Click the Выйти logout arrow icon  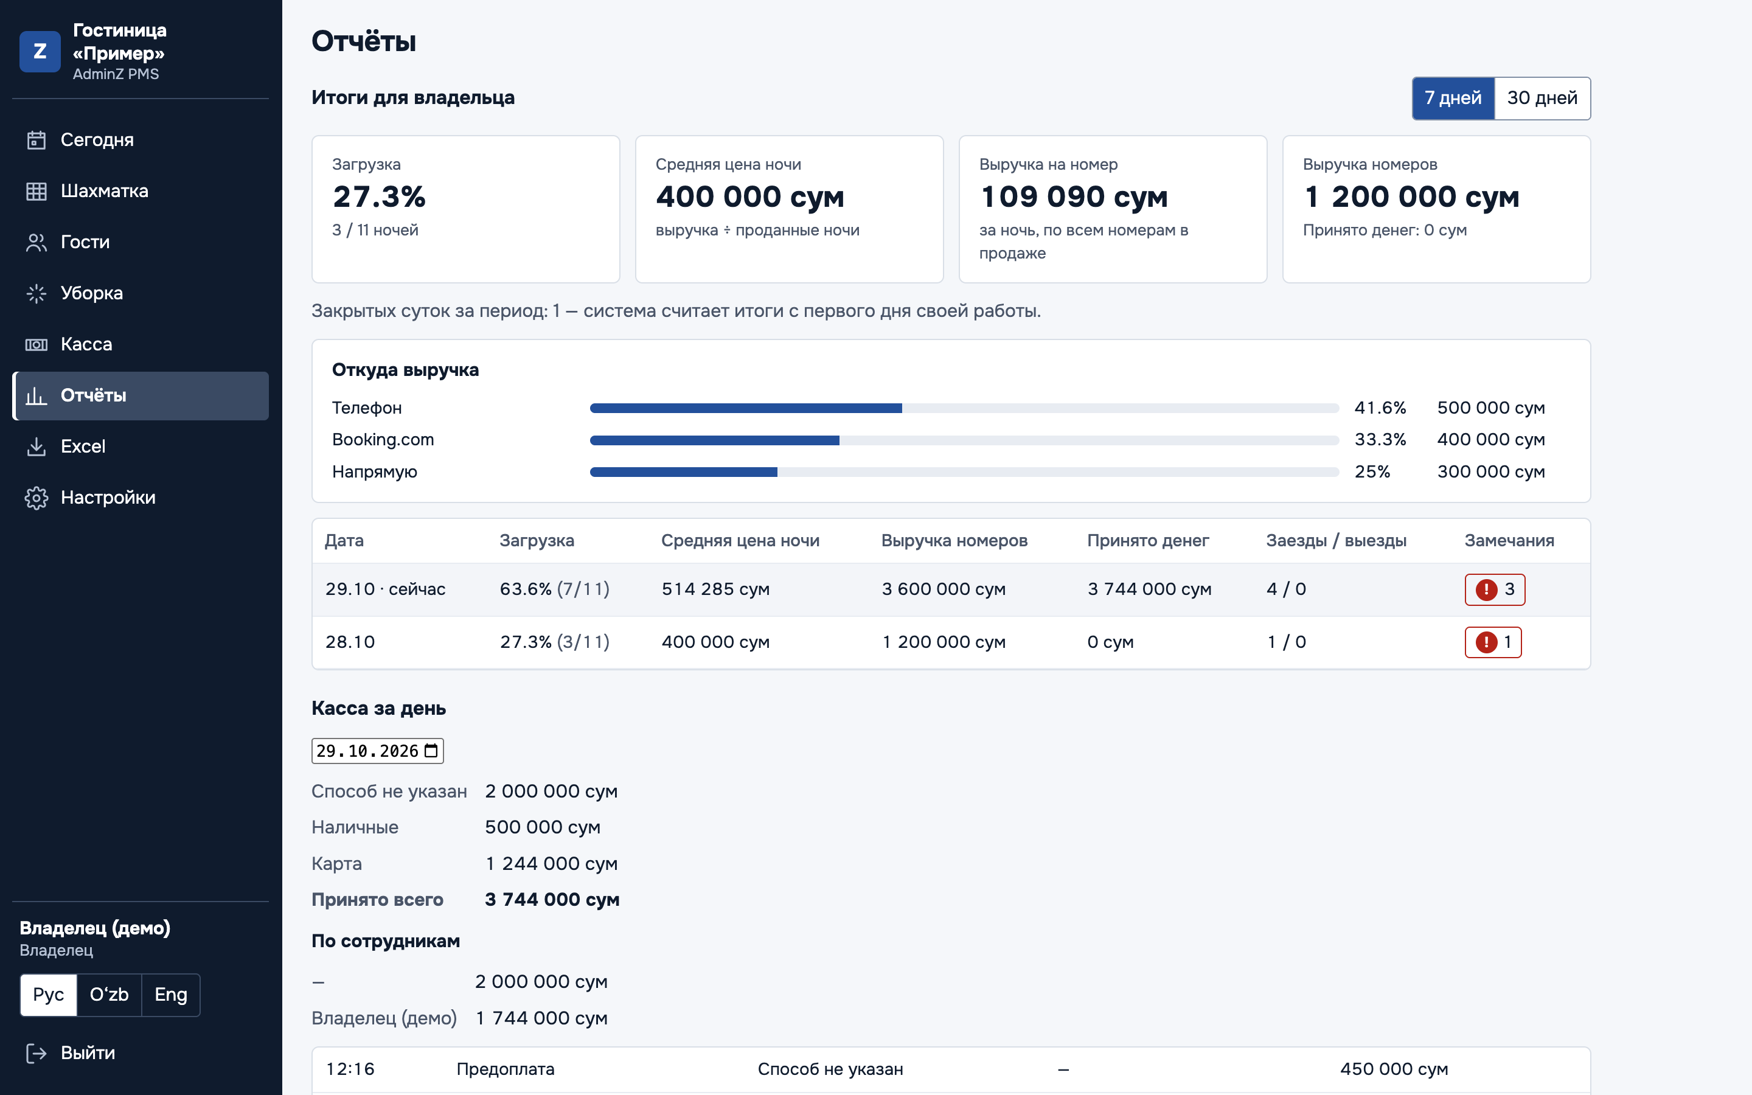(36, 1053)
